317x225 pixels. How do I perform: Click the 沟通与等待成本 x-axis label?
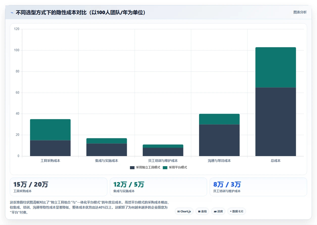click(219, 161)
